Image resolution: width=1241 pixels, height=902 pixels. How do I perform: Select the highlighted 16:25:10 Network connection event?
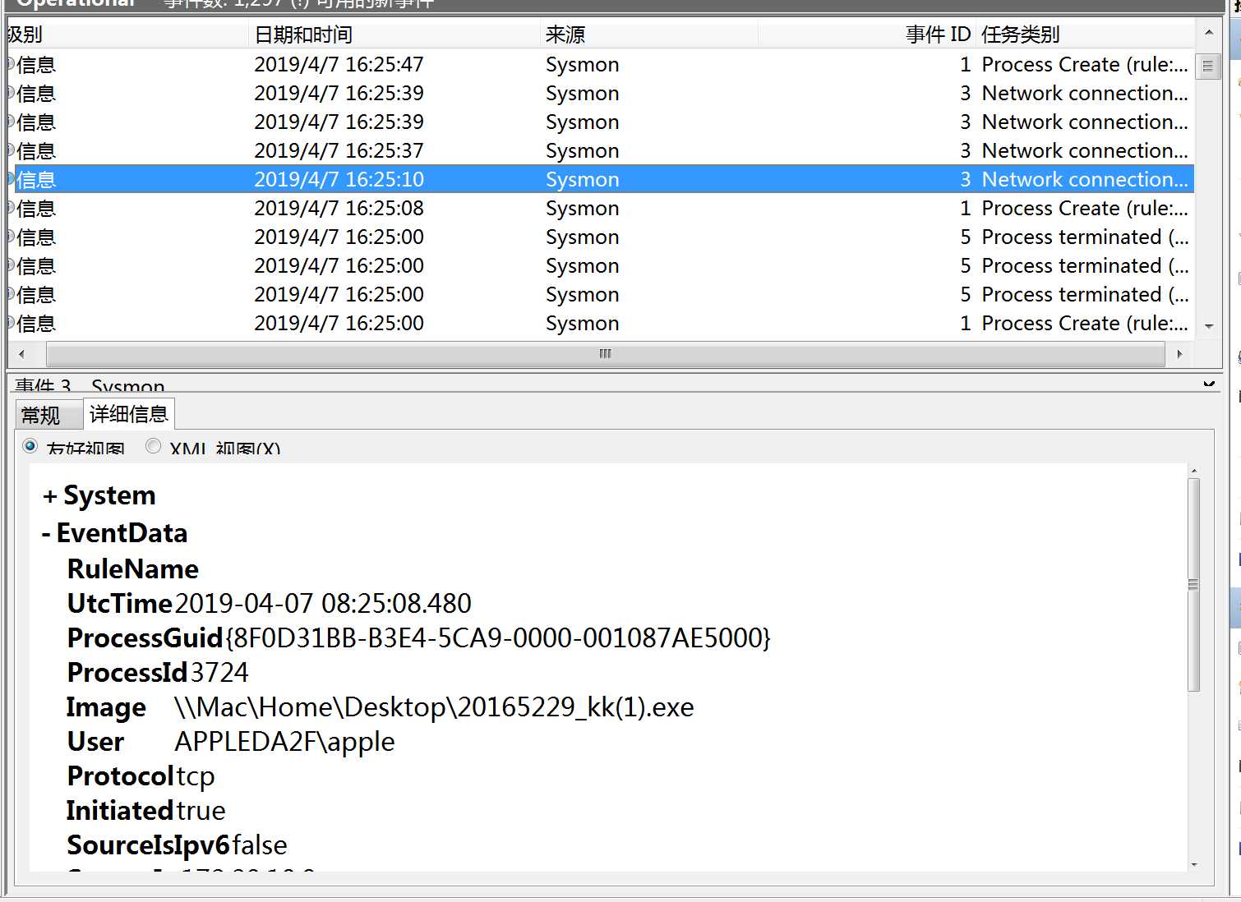coord(600,179)
